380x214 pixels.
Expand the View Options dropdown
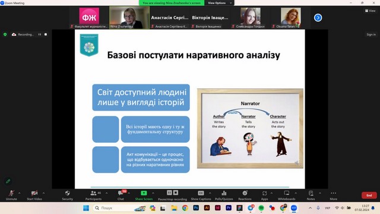click(x=220, y=3)
